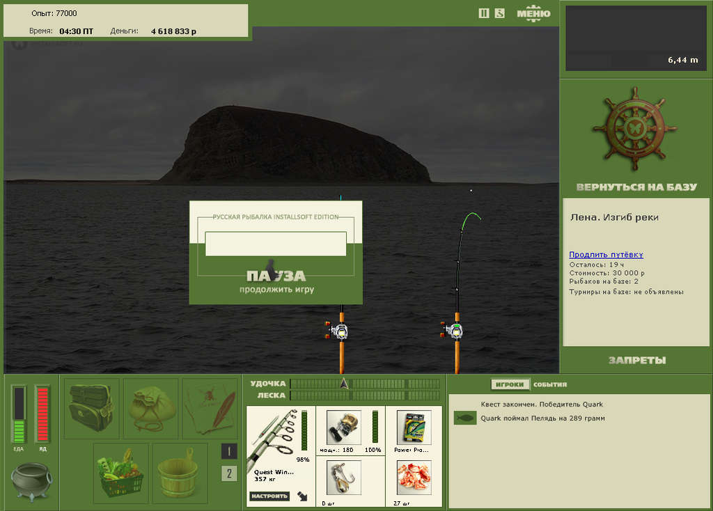Click the depth display showing 6,44 m
713x511 pixels.
click(x=636, y=38)
